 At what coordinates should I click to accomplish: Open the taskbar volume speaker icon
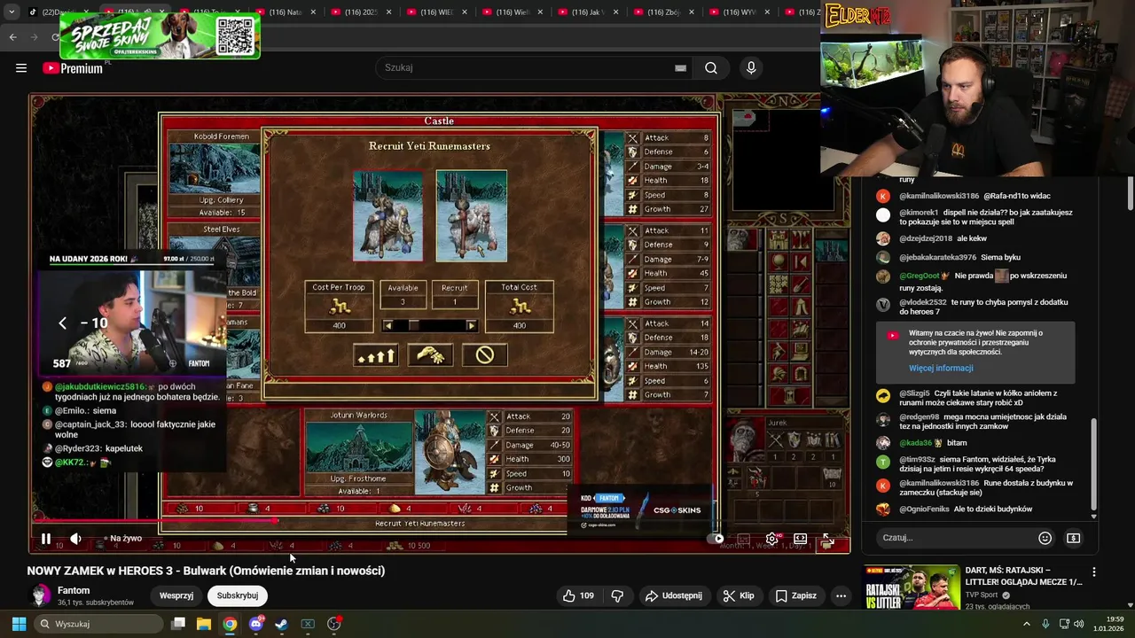click(x=1081, y=624)
